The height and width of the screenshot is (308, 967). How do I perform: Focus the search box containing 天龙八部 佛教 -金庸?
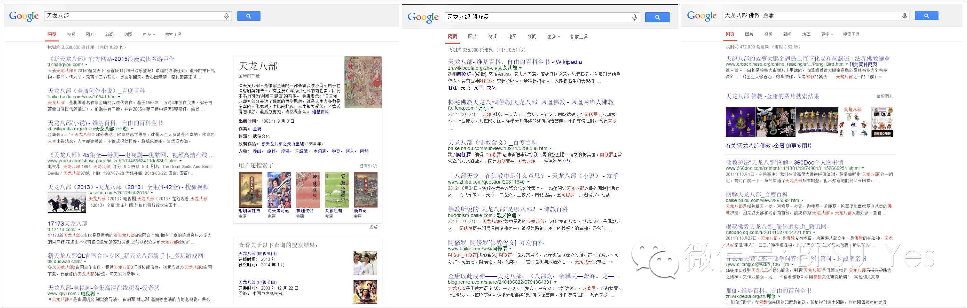click(x=816, y=16)
